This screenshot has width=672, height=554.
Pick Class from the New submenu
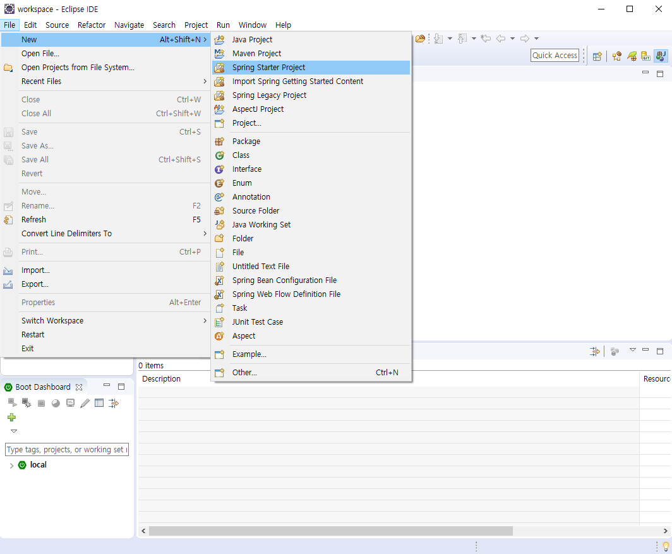coord(311,155)
